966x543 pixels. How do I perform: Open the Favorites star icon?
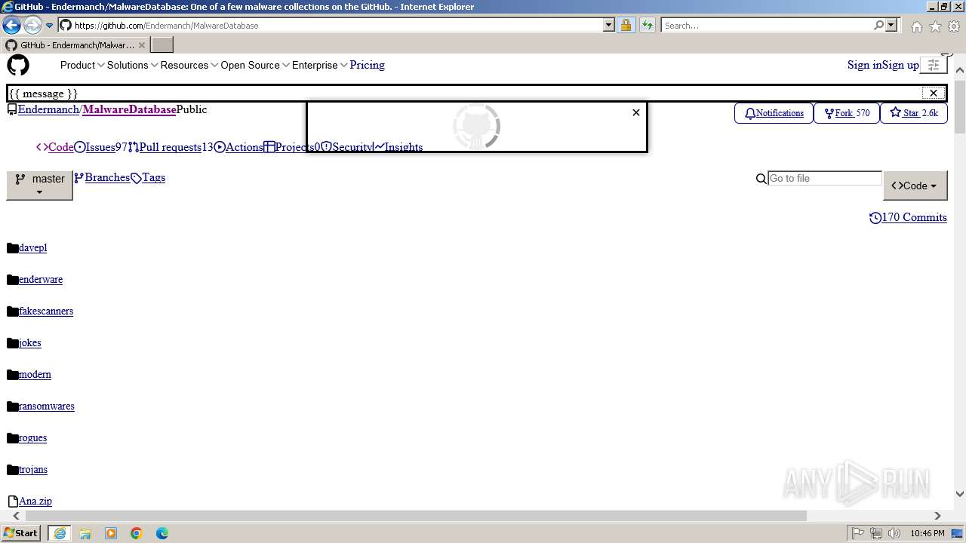click(935, 26)
